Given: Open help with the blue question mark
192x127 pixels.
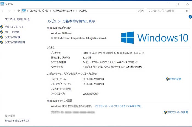Looking at the screenshot, I should point(190,17).
